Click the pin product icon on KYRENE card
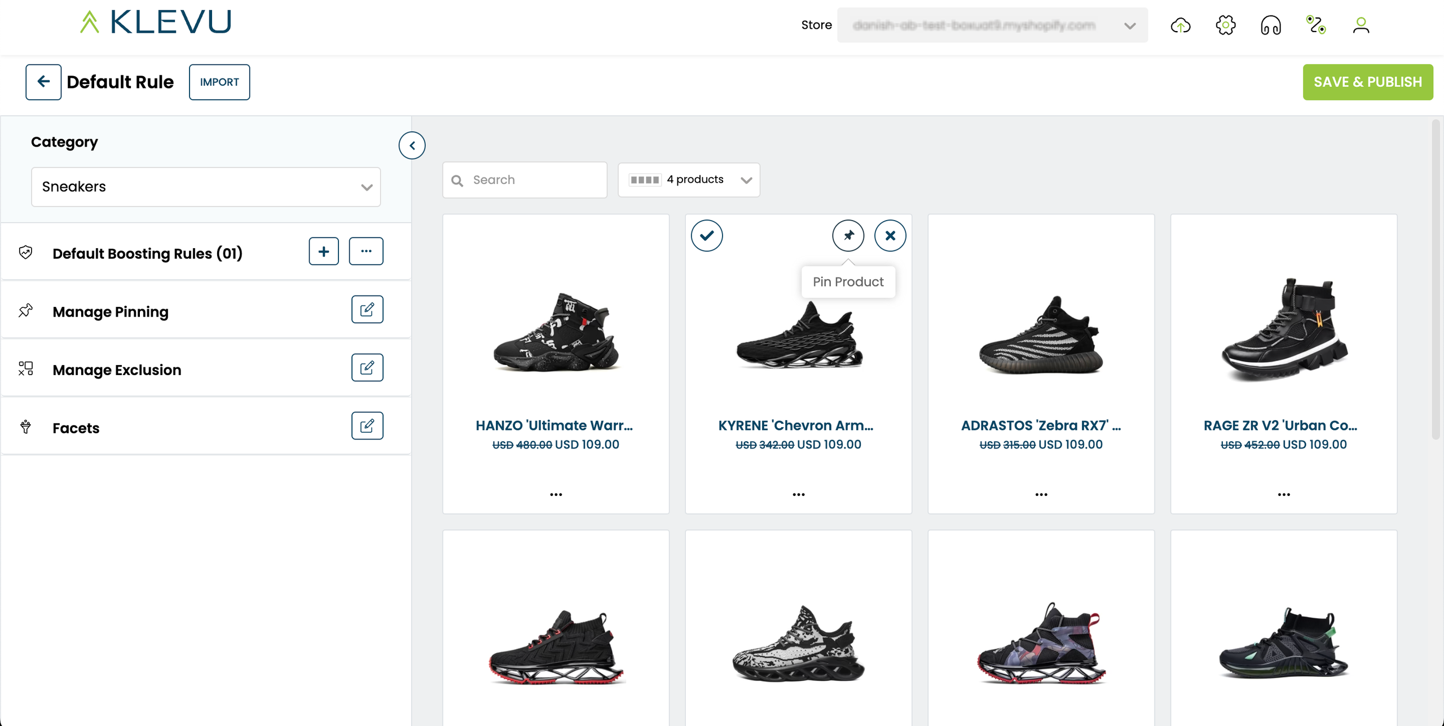 tap(848, 236)
